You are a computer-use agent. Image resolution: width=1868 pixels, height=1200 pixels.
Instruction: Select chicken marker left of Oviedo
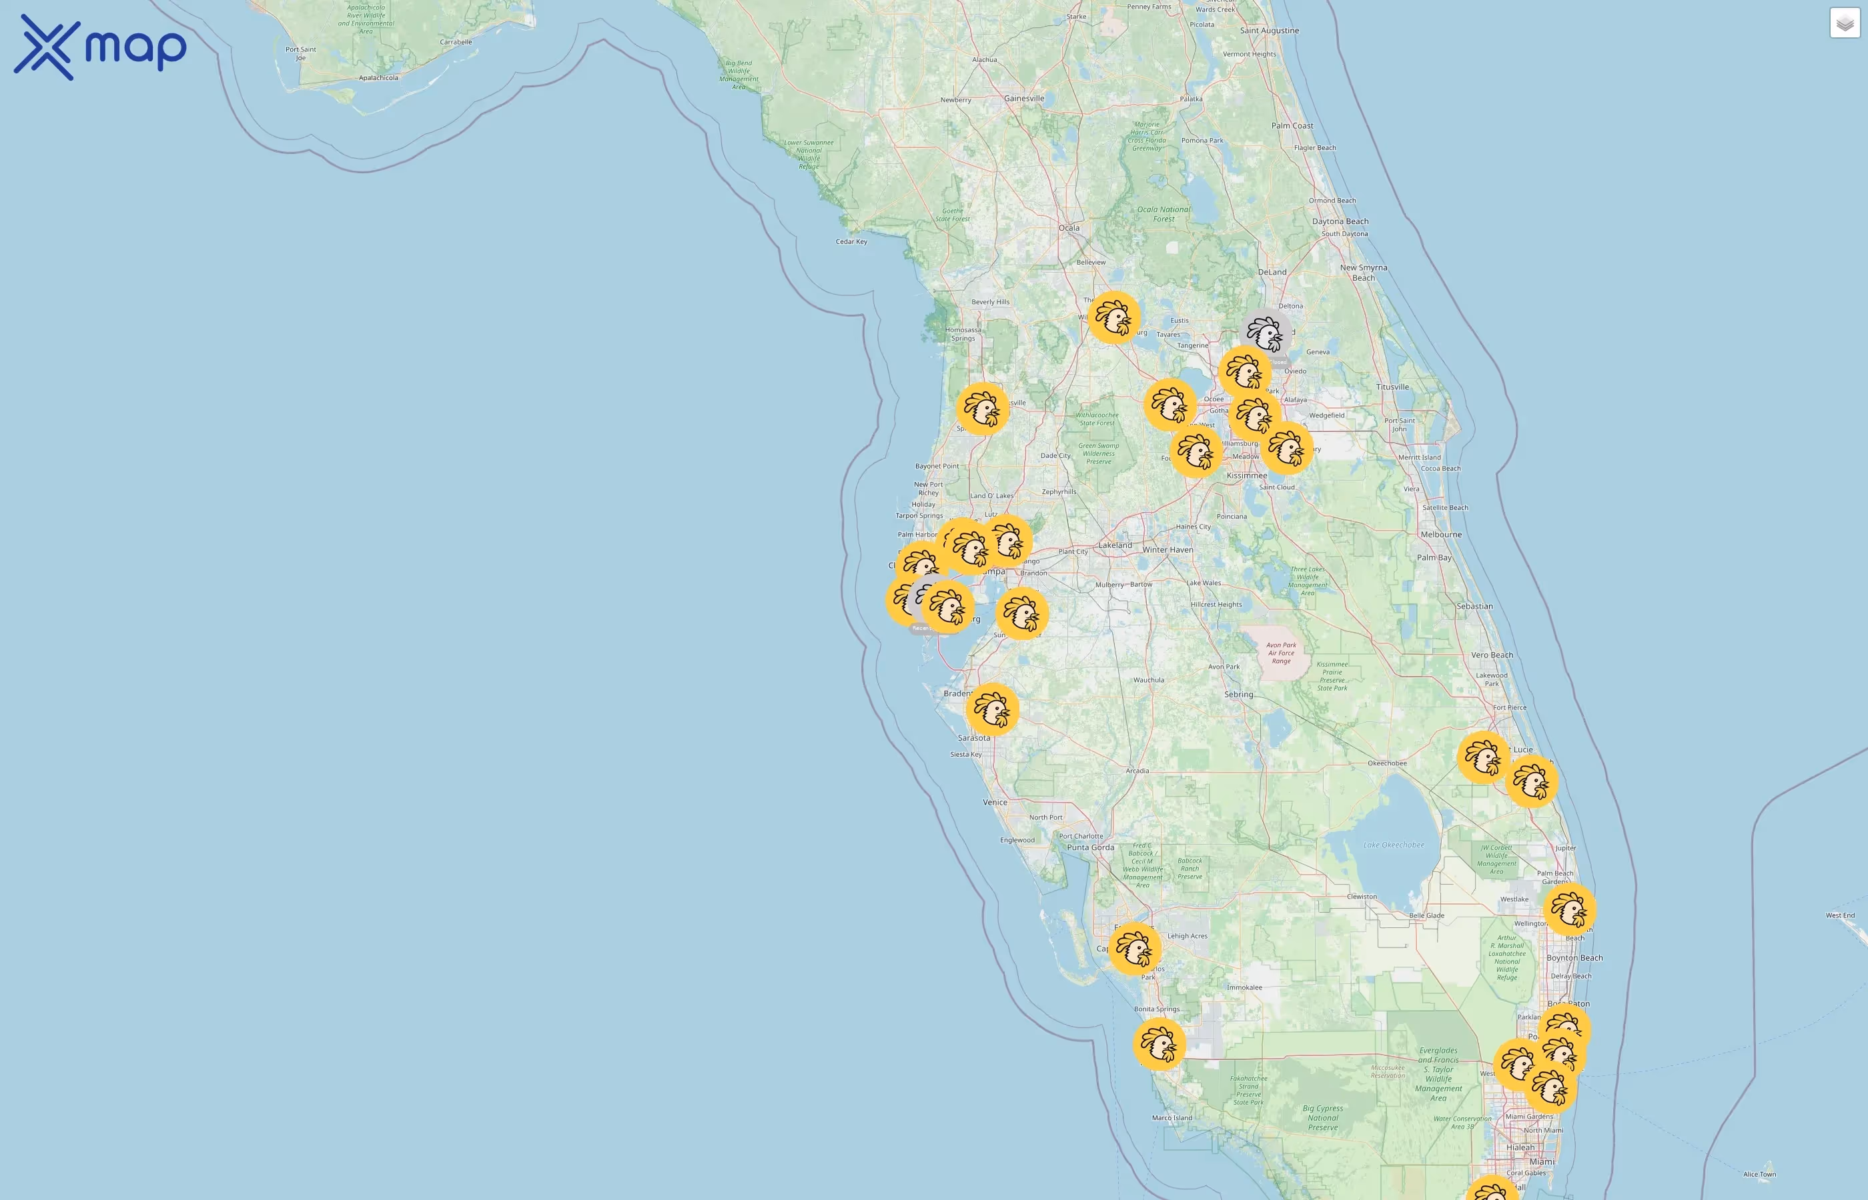(1244, 372)
